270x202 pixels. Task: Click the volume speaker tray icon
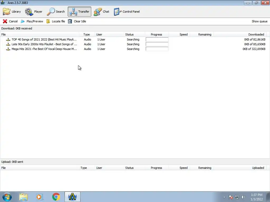[x=243, y=197]
